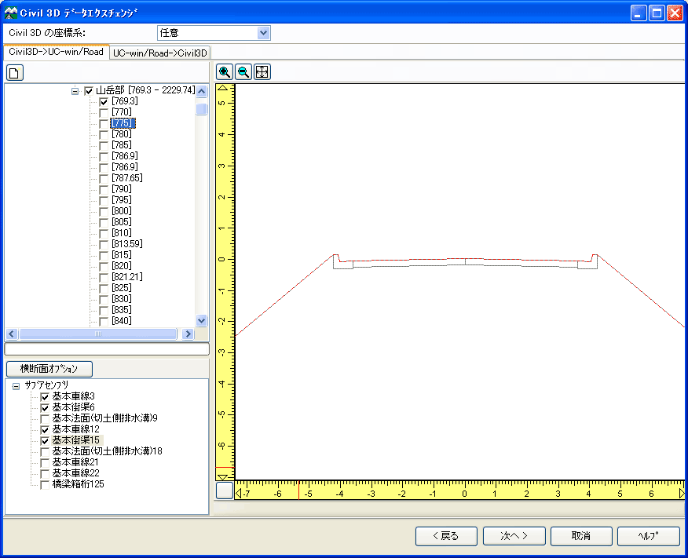Check the 基本車線22 subassembly

[45, 473]
